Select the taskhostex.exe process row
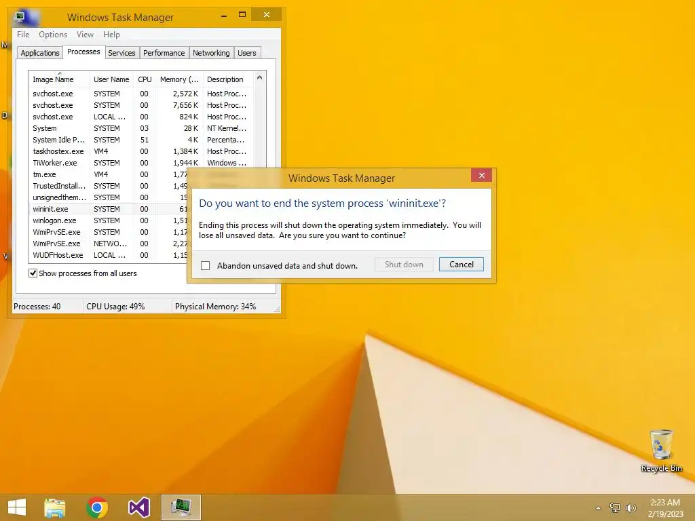Screen dimensions: 695x521 141,151
